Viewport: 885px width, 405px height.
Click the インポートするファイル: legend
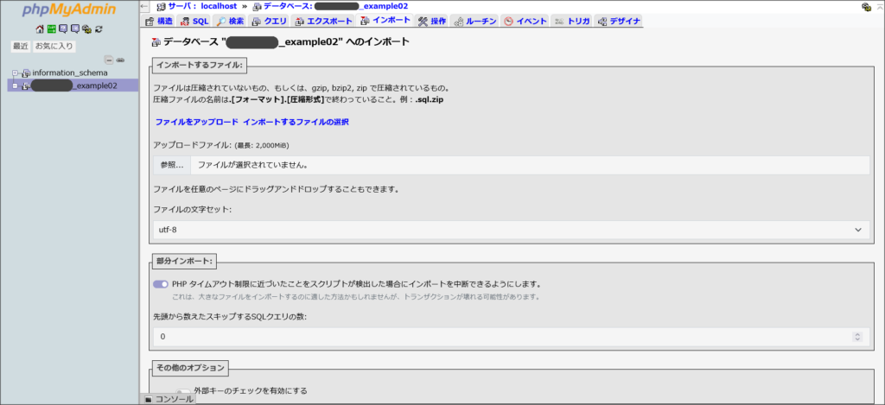pyautogui.click(x=200, y=65)
